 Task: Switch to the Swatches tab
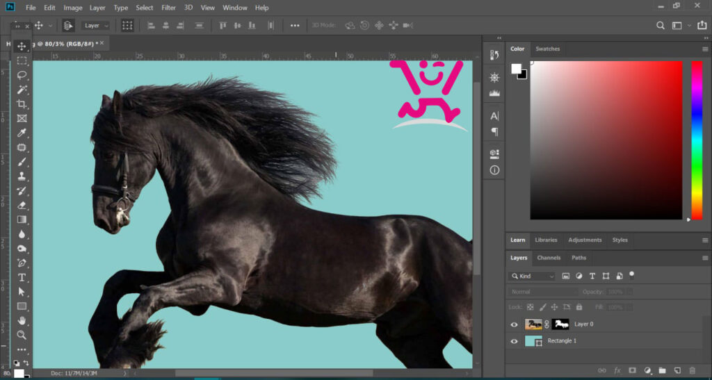pos(547,49)
